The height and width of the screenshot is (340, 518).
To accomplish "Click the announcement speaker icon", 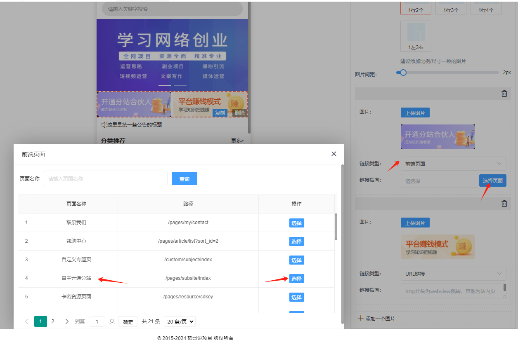I will 104,124.
